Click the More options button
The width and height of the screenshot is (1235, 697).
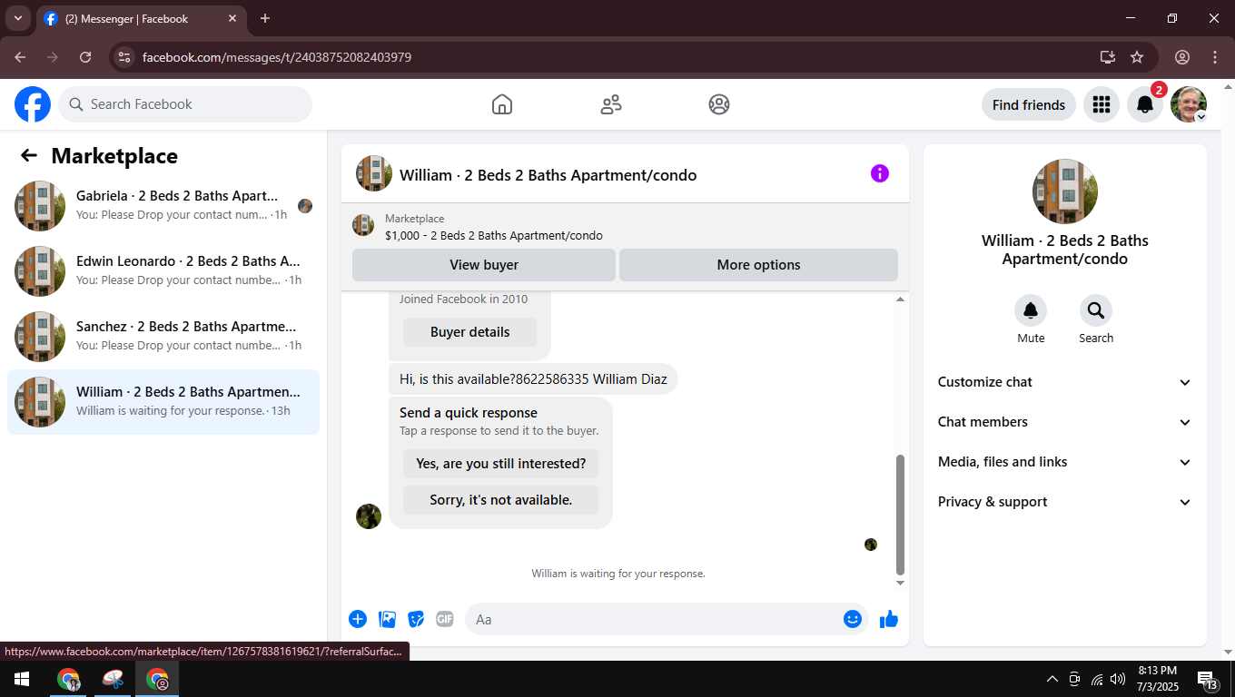pyautogui.click(x=758, y=265)
